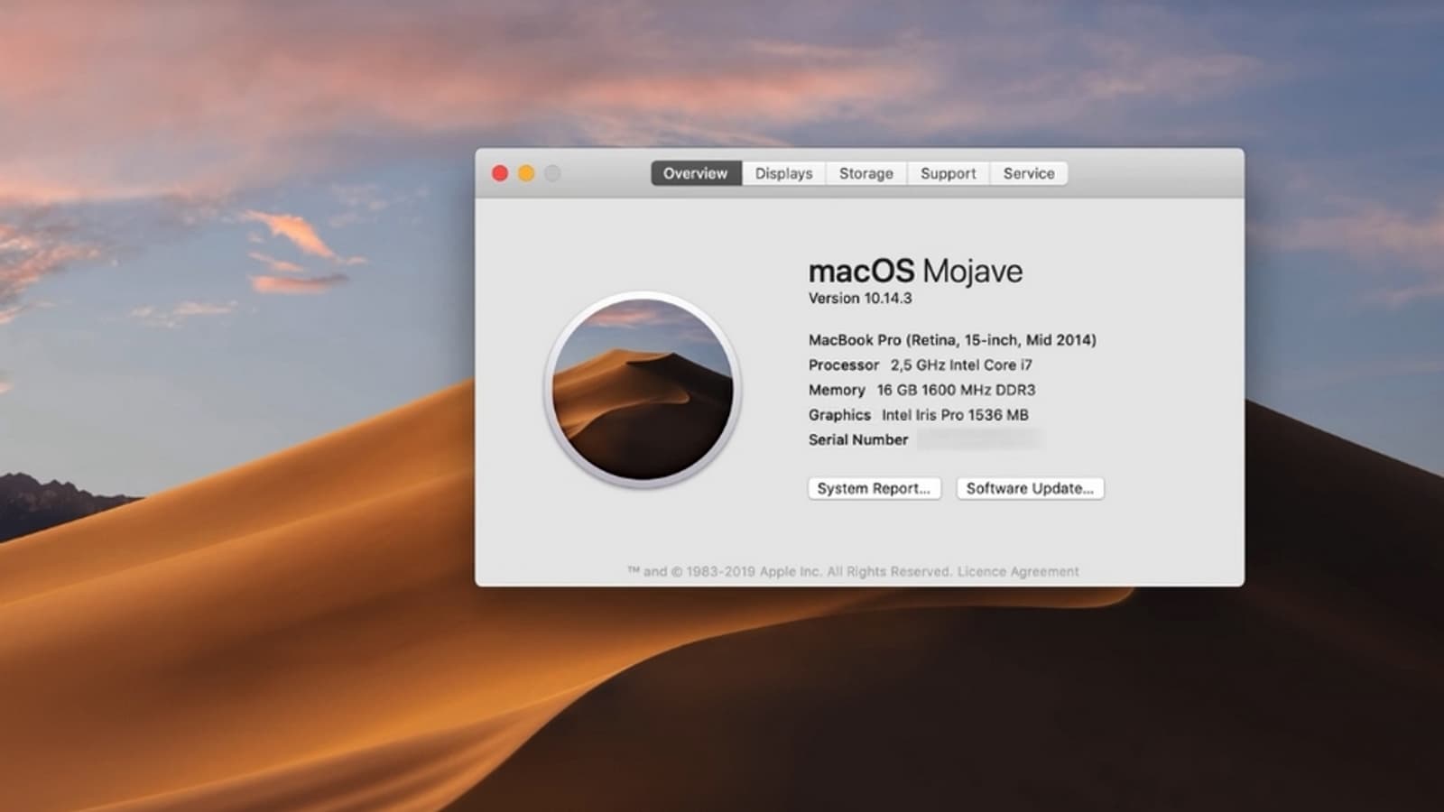The image size is (1444, 812).
Task: Click the Serial Number label
Action: 858,440
